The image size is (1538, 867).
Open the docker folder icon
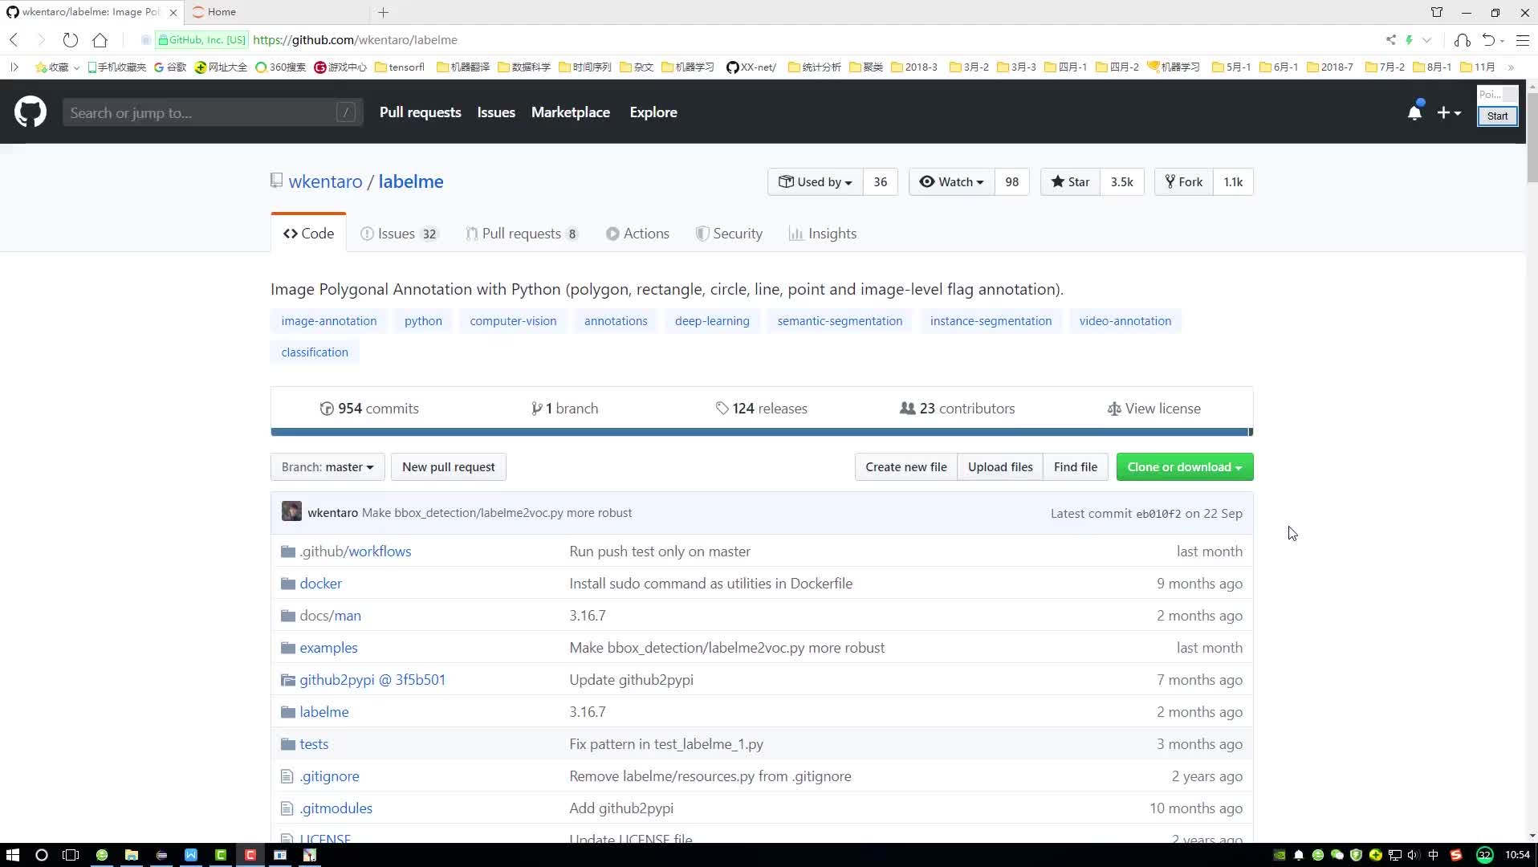pyautogui.click(x=287, y=584)
